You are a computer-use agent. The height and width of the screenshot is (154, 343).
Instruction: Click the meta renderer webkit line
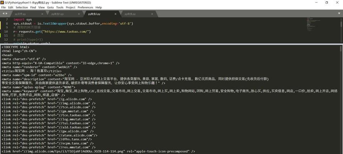click(x=39, y=67)
